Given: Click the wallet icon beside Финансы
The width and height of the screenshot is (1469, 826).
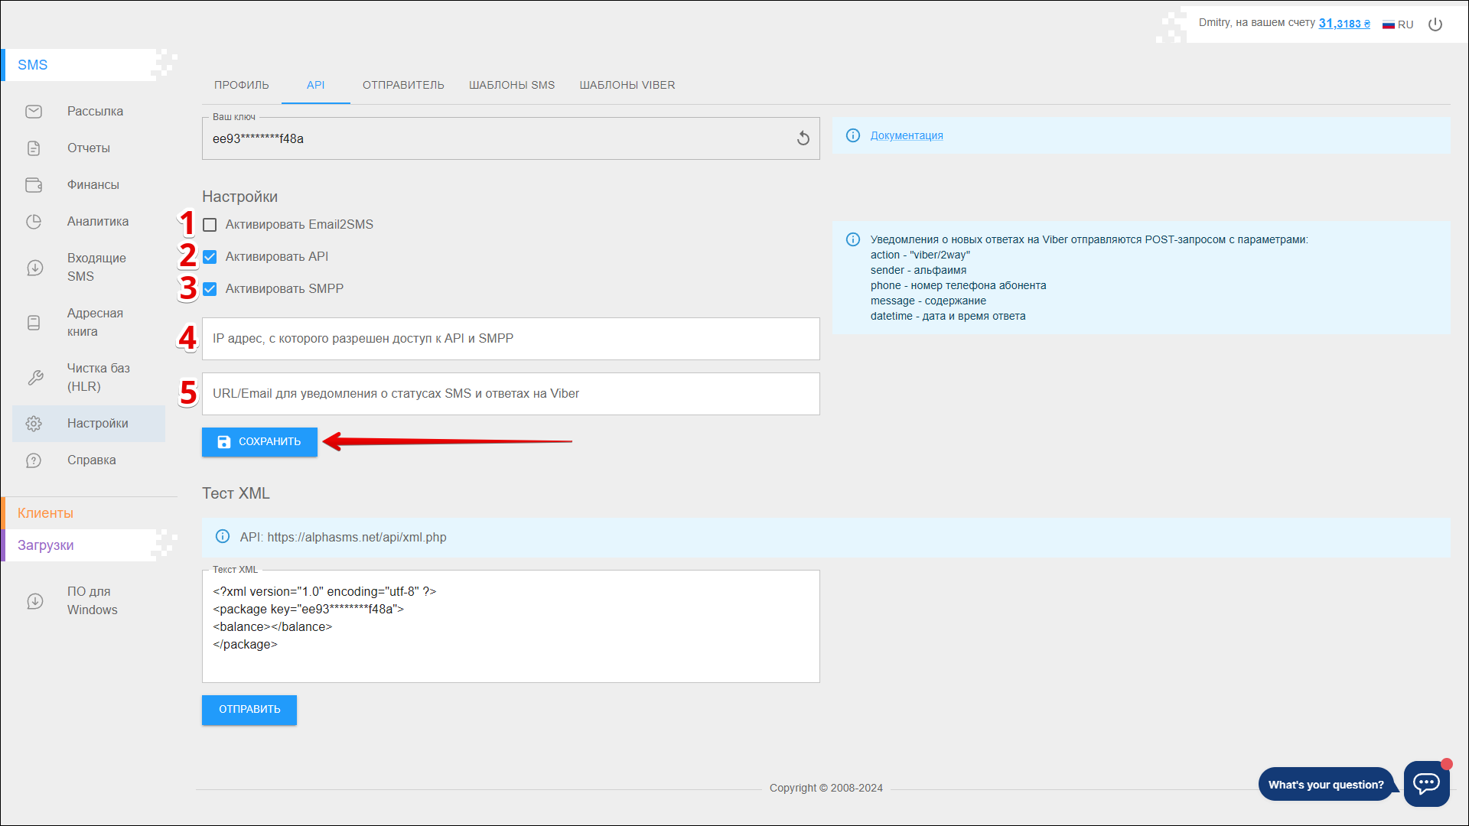Looking at the screenshot, I should 34,185.
